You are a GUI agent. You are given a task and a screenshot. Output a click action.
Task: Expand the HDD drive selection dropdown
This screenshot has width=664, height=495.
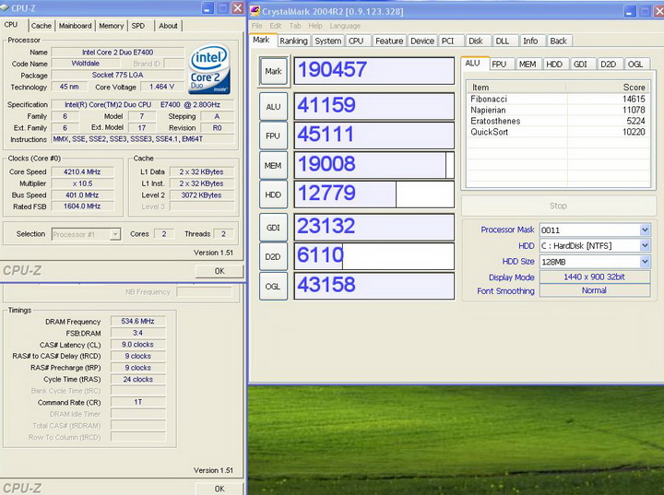645,245
